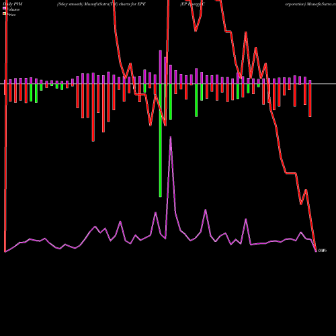Select the 'Volume' legend label
Screen dimensions: 336x336
[x=13, y=9]
